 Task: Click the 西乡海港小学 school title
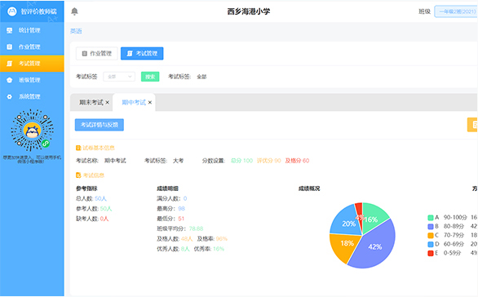(x=249, y=11)
